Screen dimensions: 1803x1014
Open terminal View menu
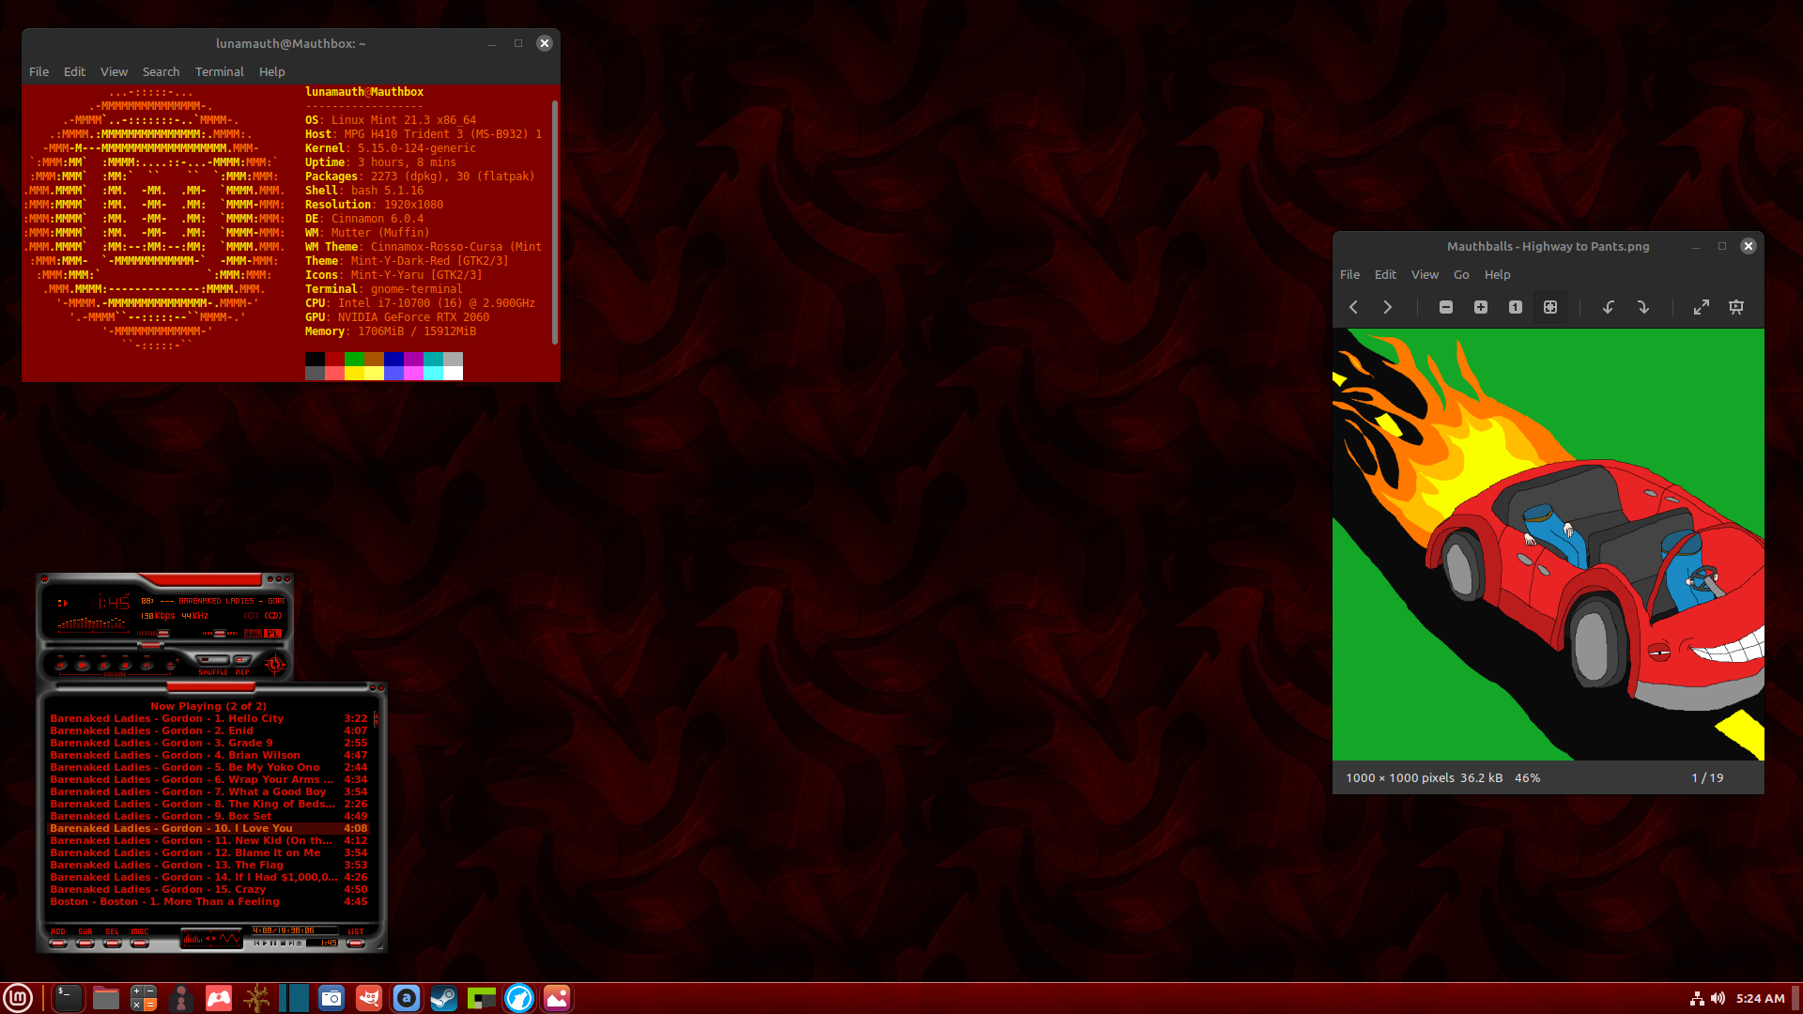point(114,71)
